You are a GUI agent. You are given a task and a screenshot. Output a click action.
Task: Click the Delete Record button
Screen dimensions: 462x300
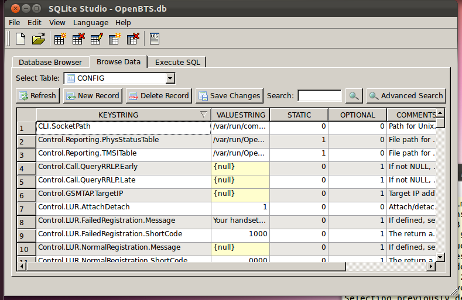tap(158, 96)
